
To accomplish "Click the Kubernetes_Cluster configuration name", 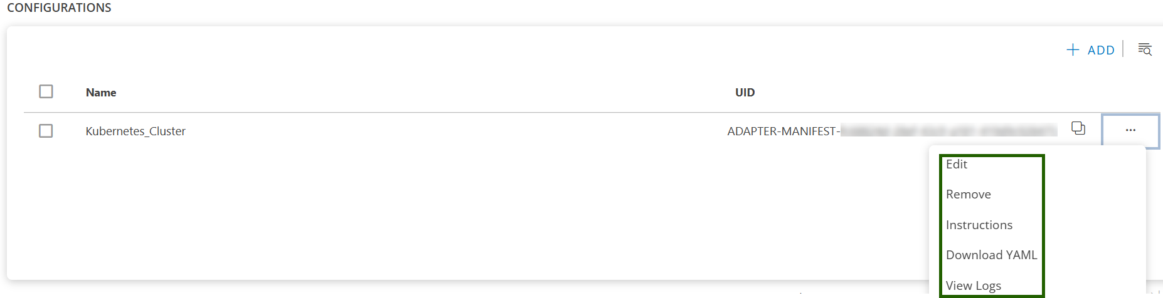I will coord(135,131).
